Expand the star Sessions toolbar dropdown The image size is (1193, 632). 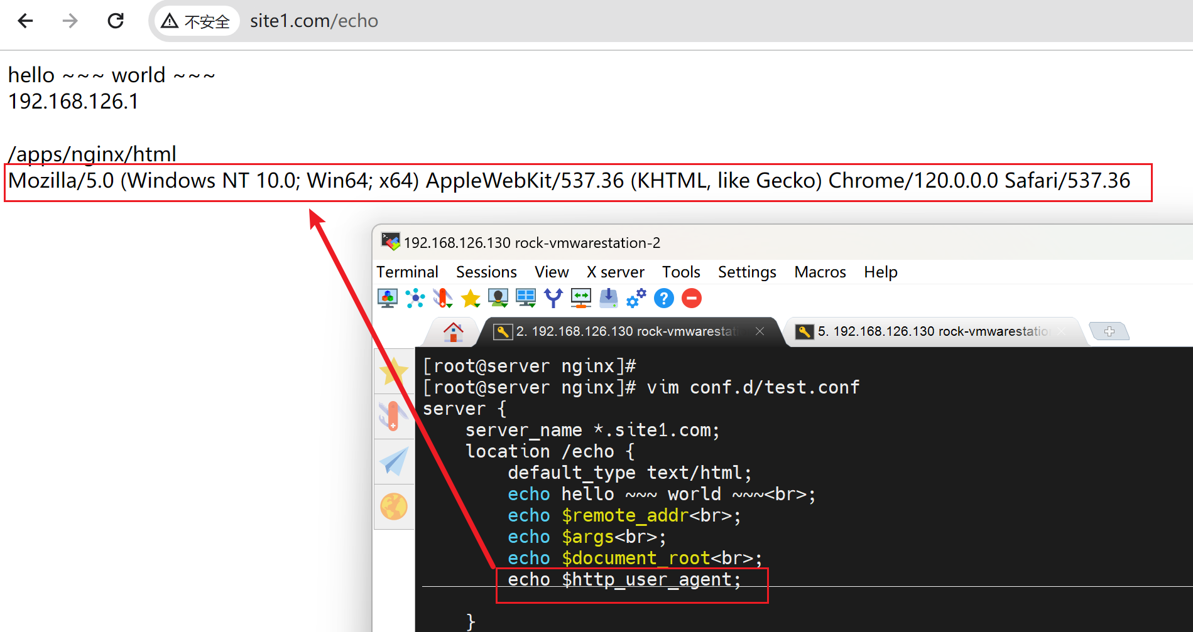point(471,298)
